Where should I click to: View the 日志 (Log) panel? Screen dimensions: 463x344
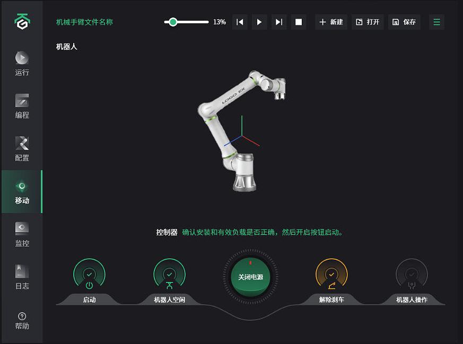click(x=21, y=275)
